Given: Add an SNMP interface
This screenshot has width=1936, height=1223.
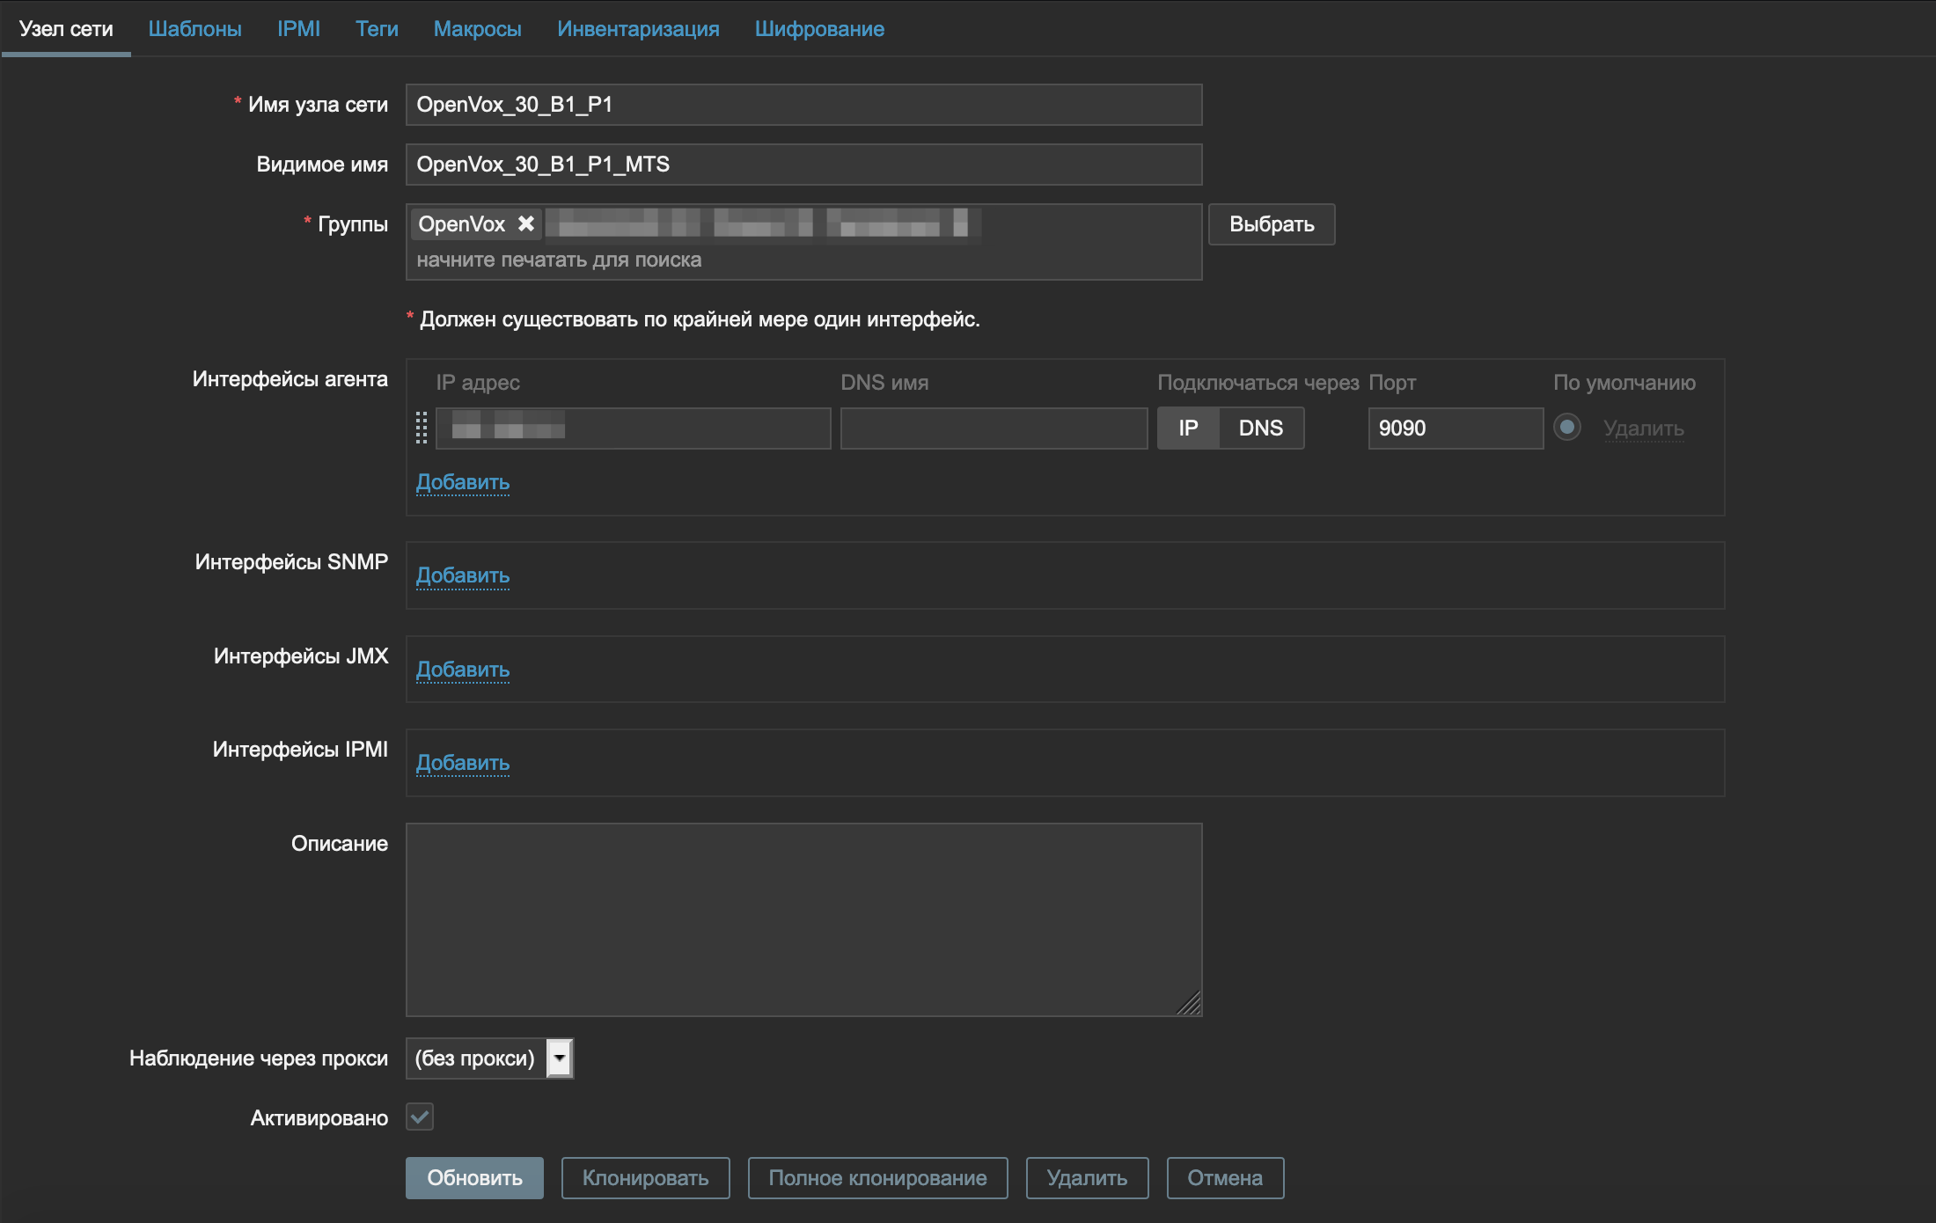Looking at the screenshot, I should (463, 575).
